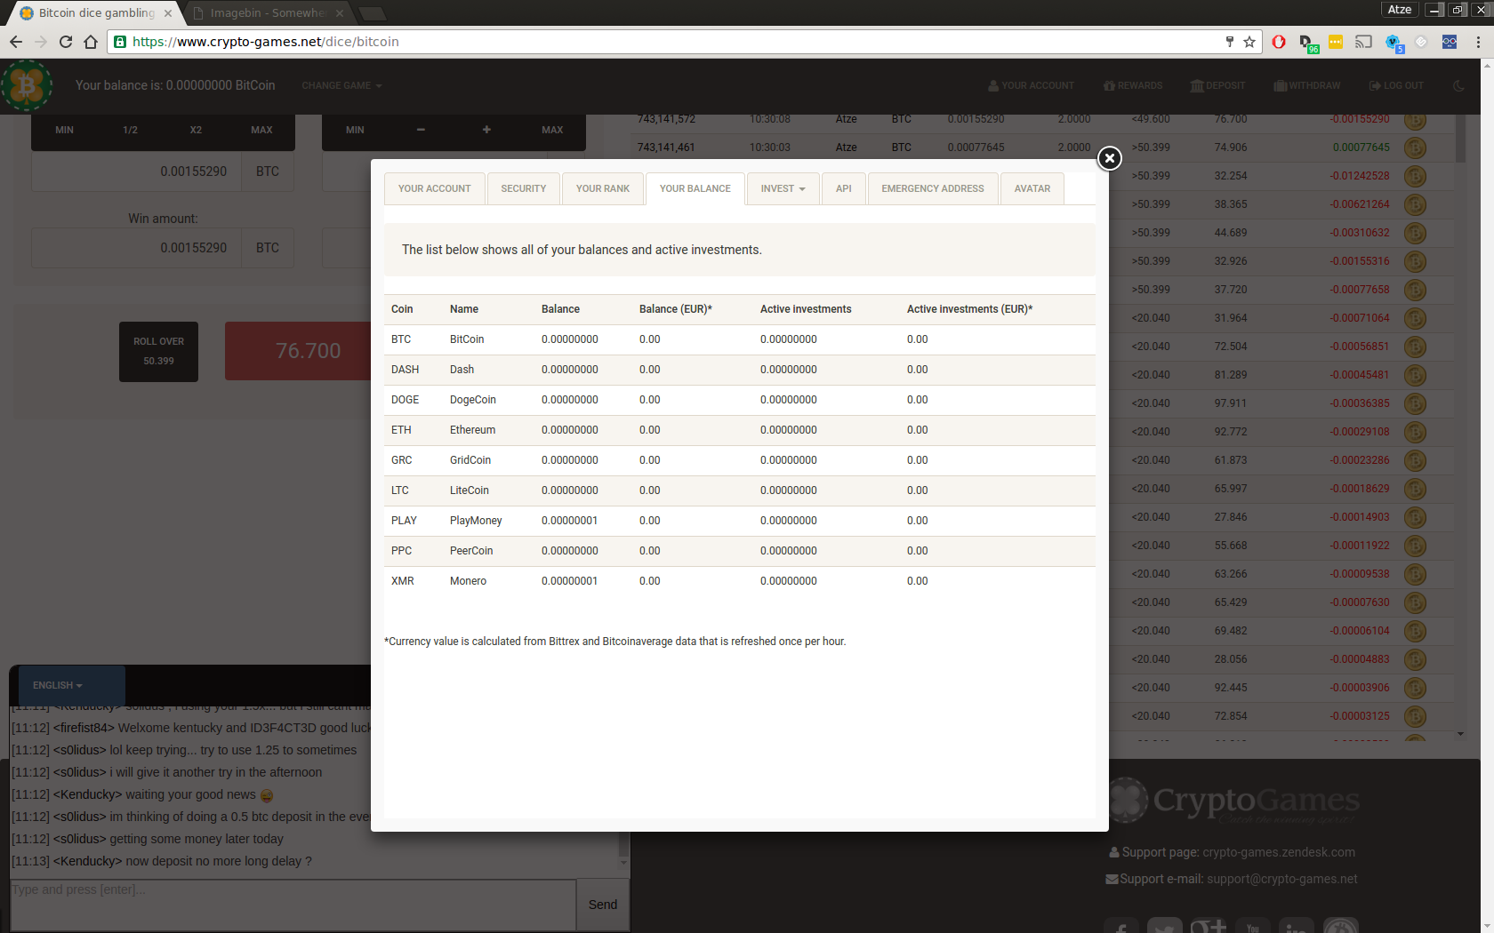Switch to the Imagebin browser tab
The image size is (1494, 933).
coord(268,13)
